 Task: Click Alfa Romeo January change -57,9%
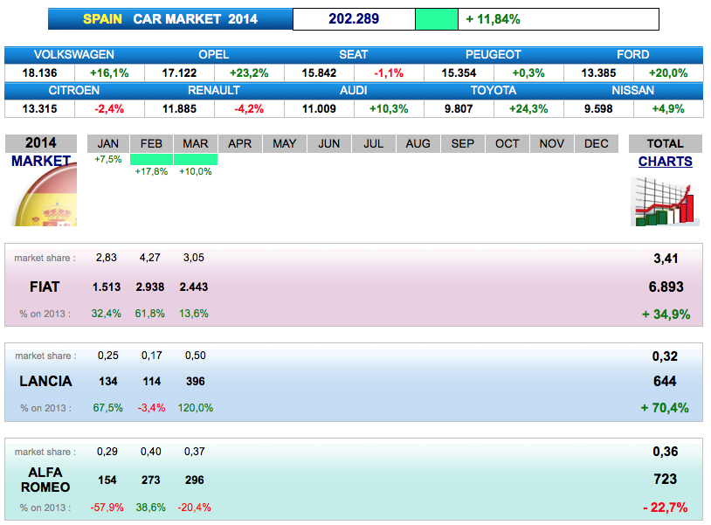point(107,508)
